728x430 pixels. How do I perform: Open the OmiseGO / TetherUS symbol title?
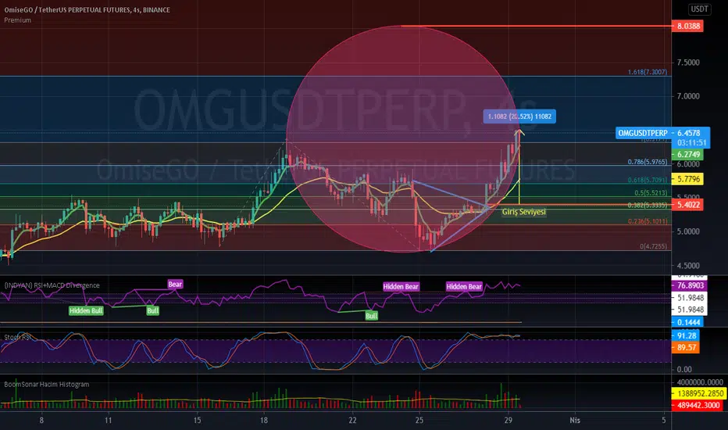point(87,9)
